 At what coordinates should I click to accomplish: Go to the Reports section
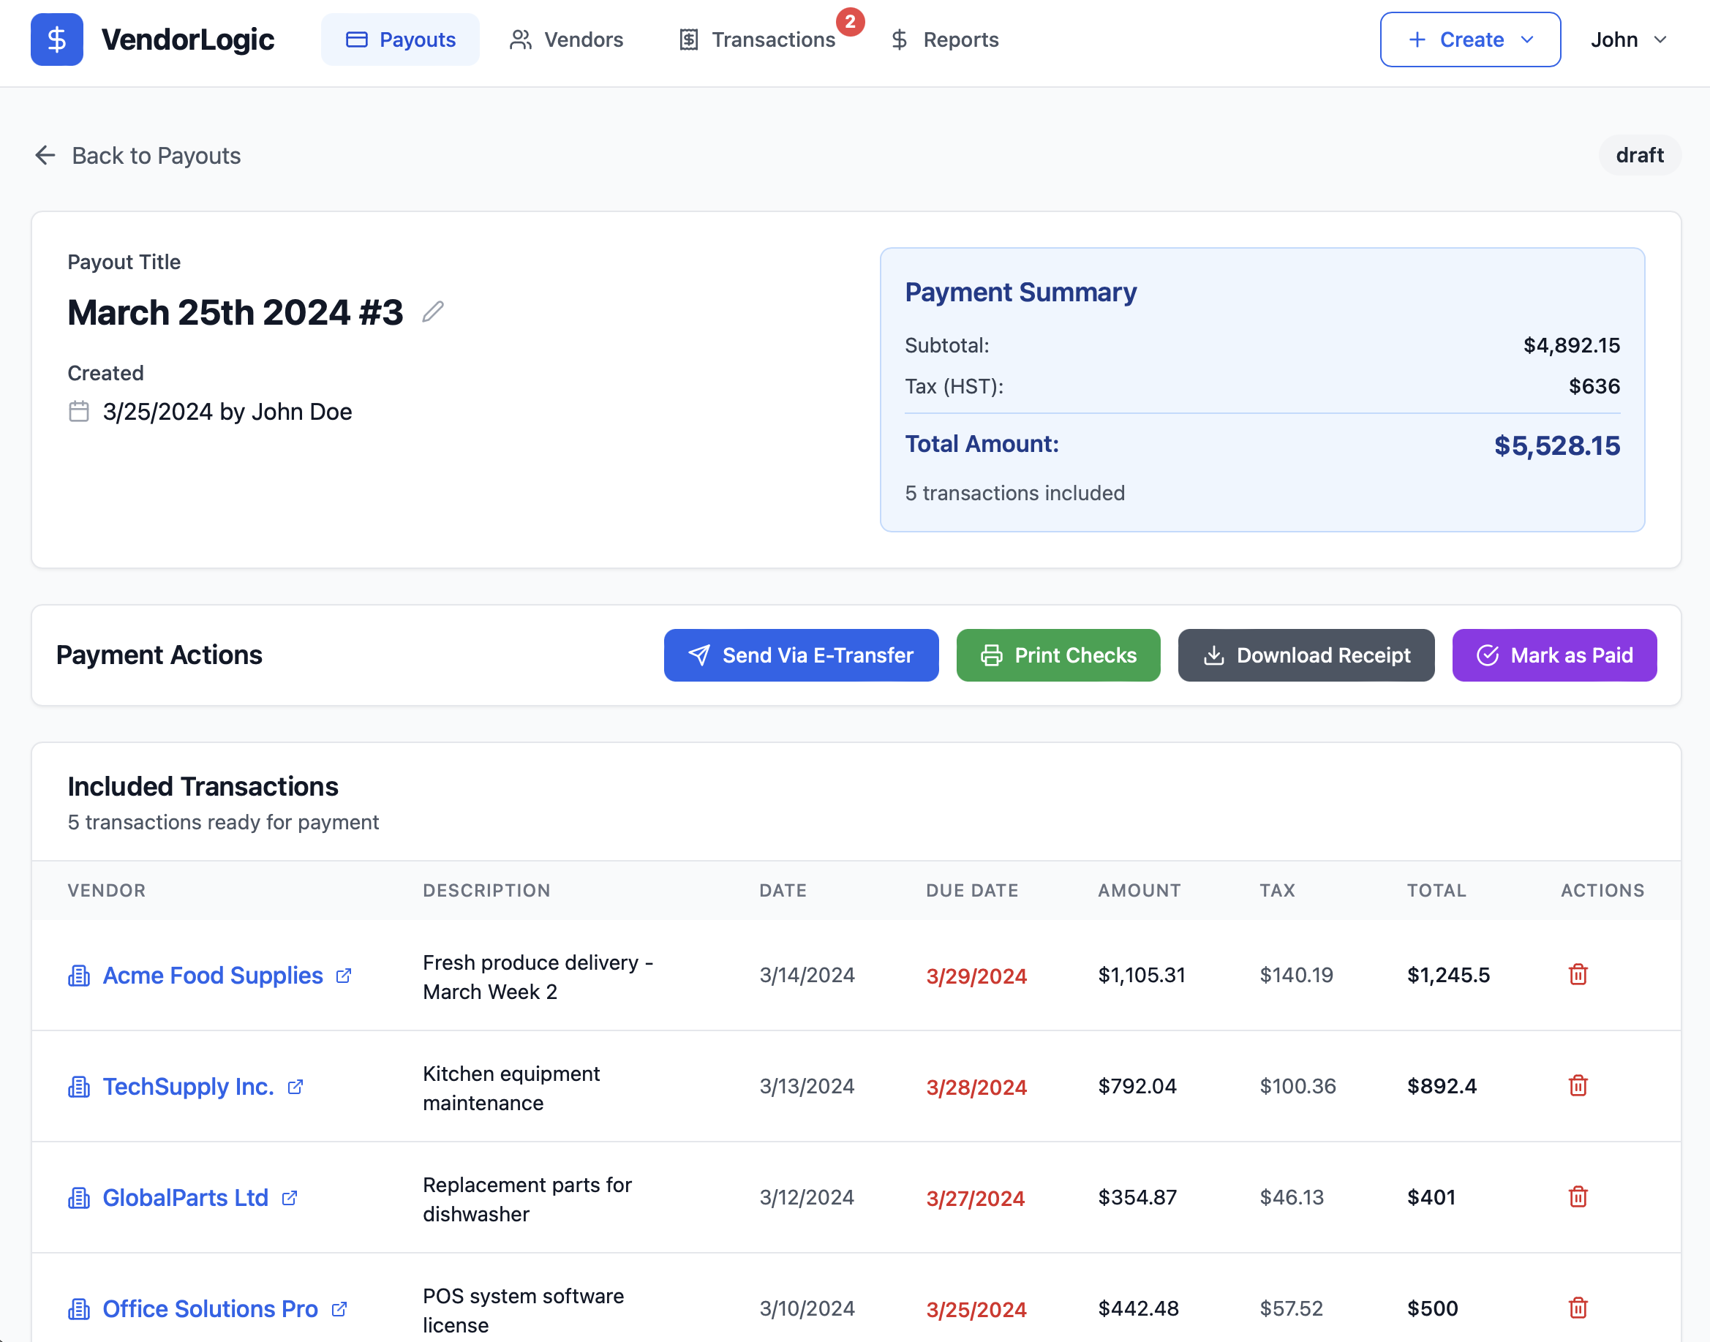[943, 39]
